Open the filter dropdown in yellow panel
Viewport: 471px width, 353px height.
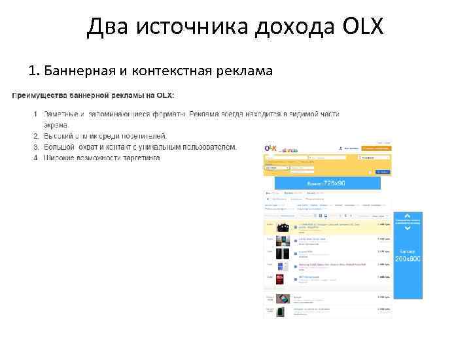(277, 168)
